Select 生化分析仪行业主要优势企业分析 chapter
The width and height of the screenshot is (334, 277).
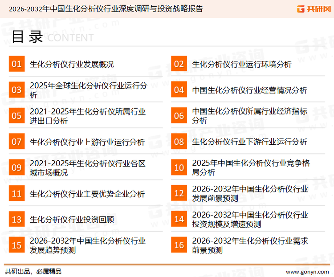tap(87, 194)
